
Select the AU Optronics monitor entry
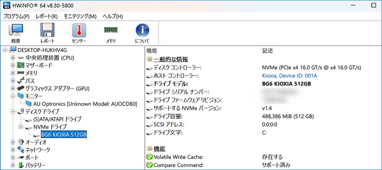coord(85,104)
